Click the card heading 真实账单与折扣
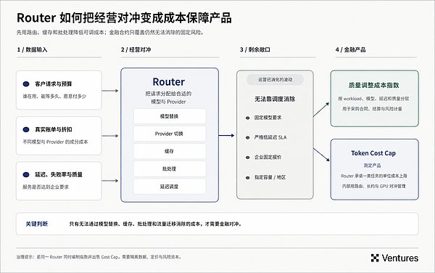The height and width of the screenshot is (273, 435). (x=53, y=129)
